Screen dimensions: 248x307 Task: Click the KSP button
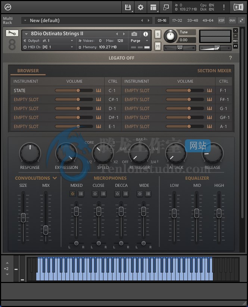pos(221,20)
